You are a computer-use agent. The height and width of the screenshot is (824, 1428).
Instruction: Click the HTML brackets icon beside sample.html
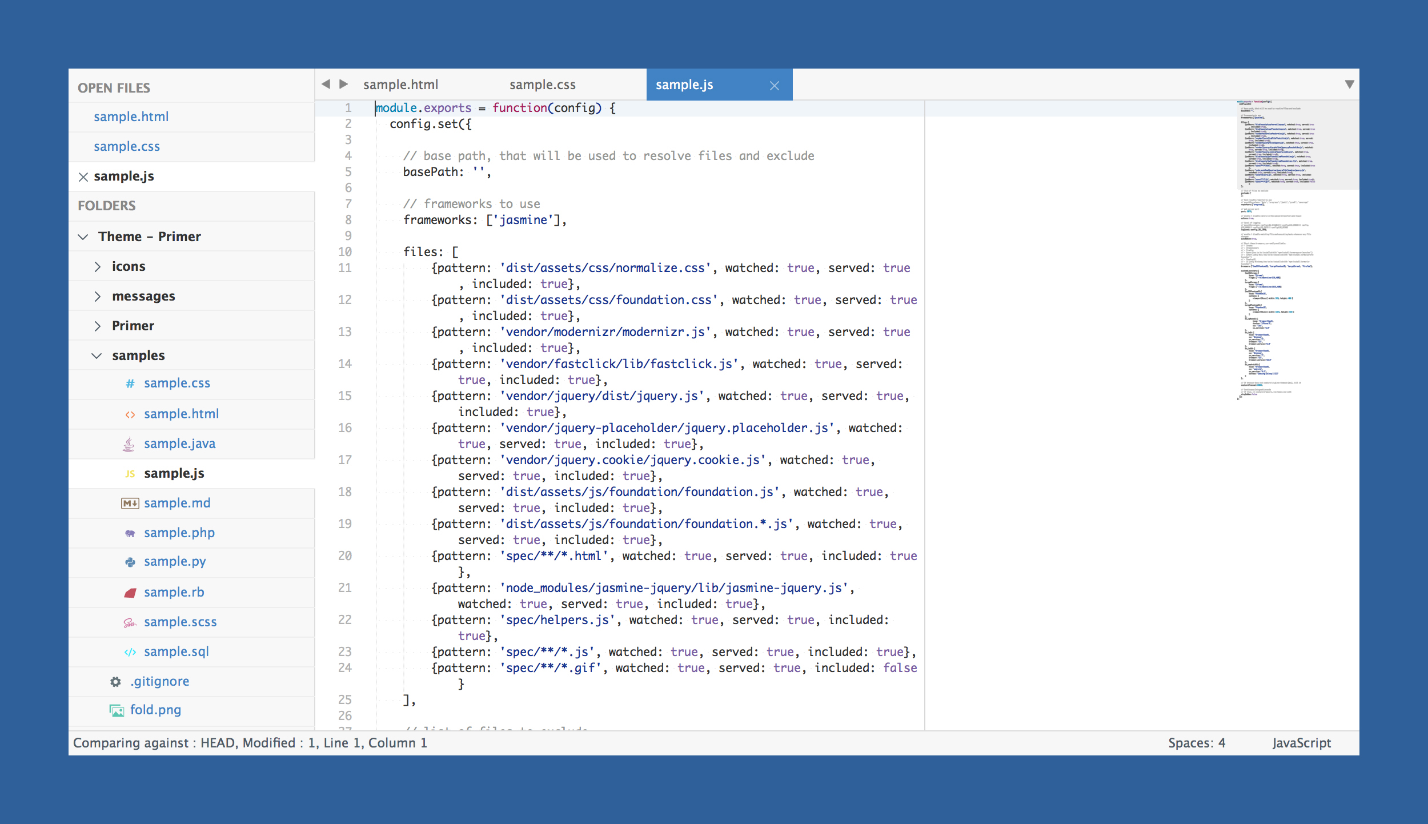[130, 414]
